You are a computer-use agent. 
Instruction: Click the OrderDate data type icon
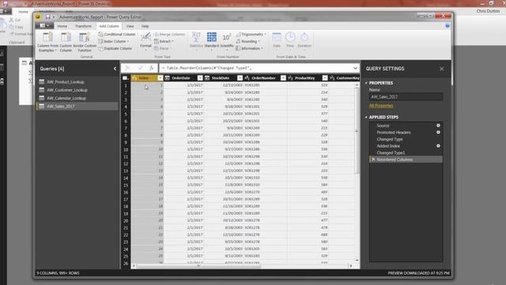[x=167, y=78]
